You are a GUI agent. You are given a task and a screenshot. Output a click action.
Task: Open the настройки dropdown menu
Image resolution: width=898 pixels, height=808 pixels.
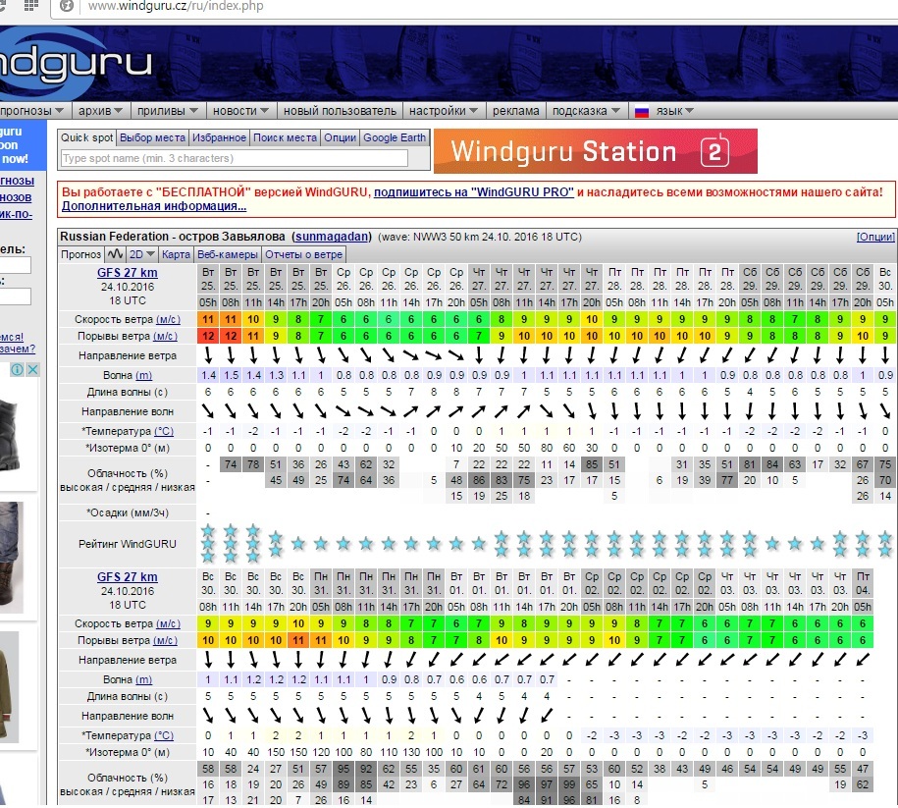pyautogui.click(x=444, y=111)
